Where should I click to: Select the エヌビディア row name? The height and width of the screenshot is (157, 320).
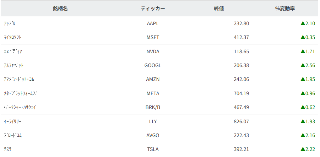coord(13,52)
